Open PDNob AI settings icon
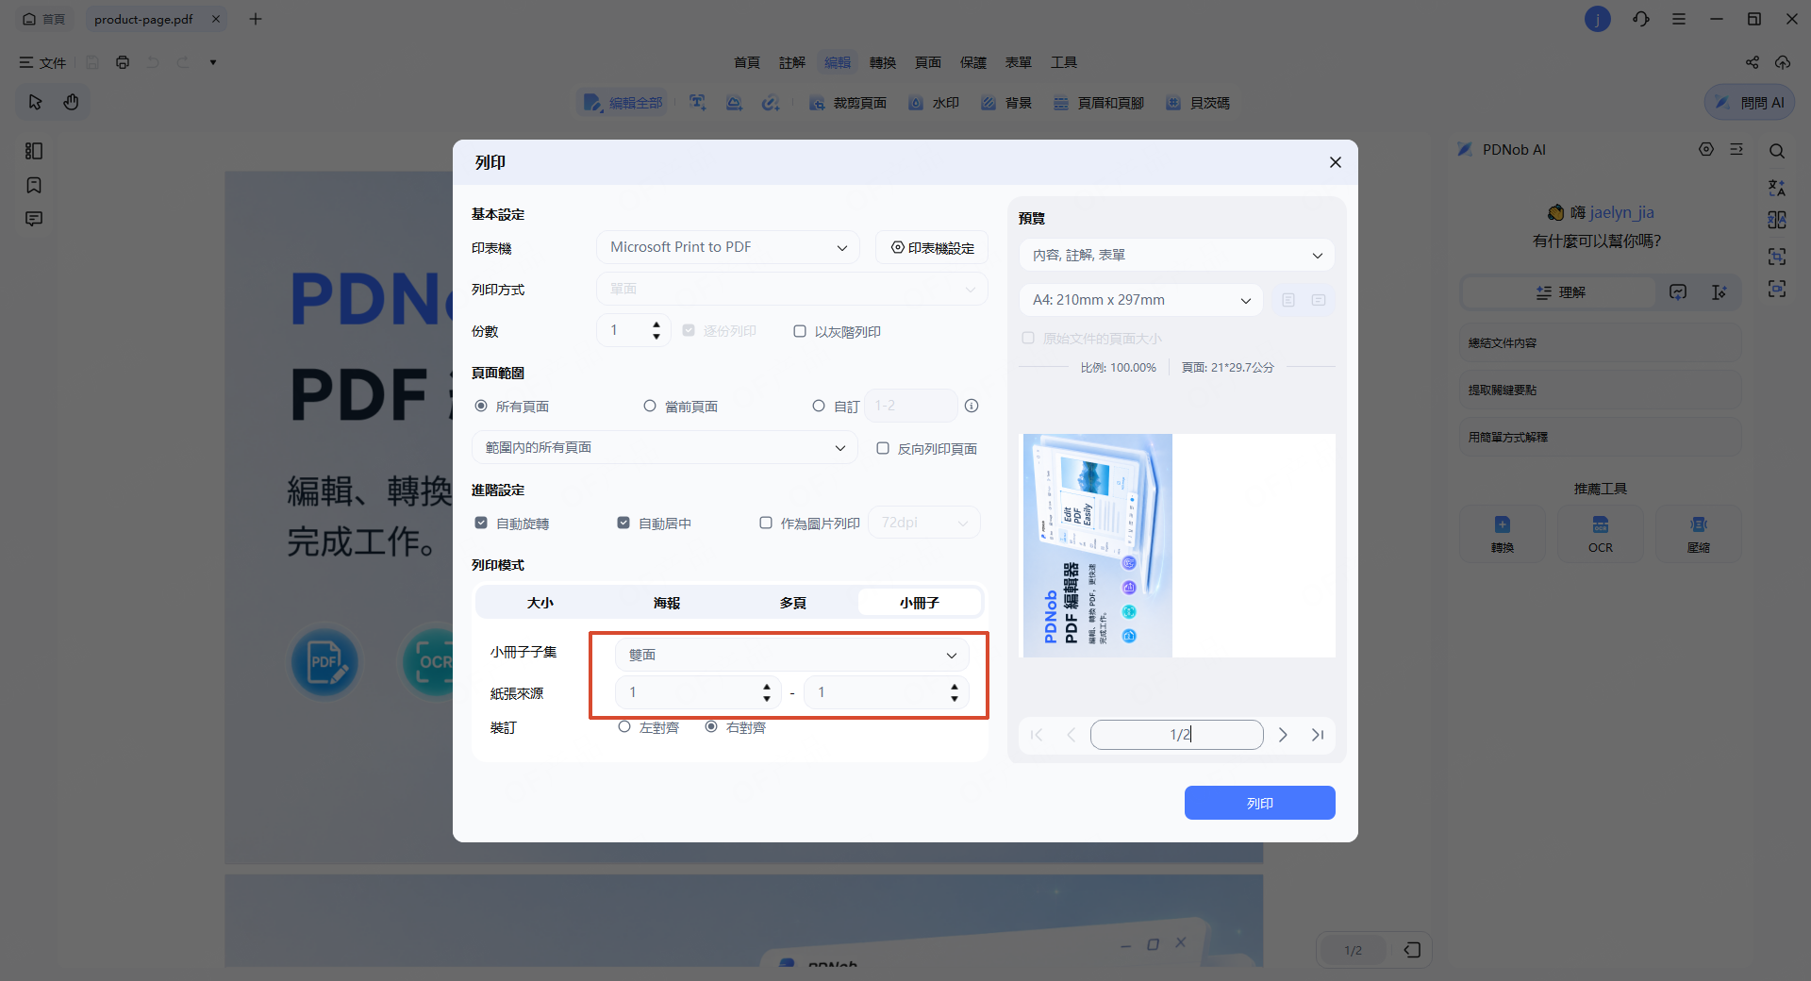The height and width of the screenshot is (981, 1811). [1706, 149]
